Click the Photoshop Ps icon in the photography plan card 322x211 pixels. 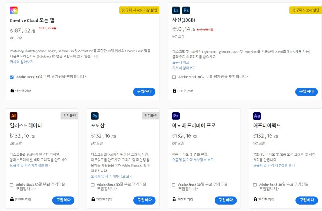[186, 10]
